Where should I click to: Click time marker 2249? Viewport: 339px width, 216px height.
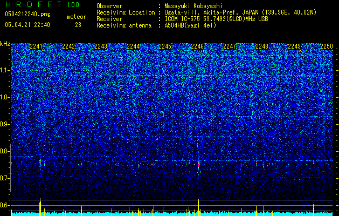(294, 46)
